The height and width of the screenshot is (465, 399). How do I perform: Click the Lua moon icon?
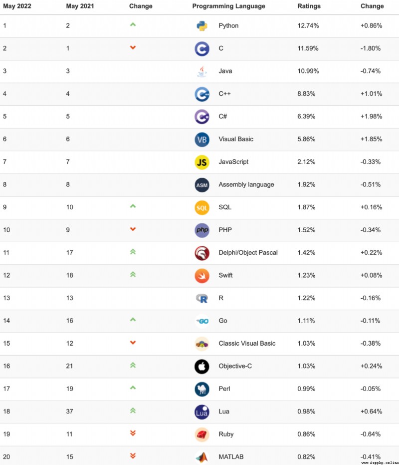202,412
